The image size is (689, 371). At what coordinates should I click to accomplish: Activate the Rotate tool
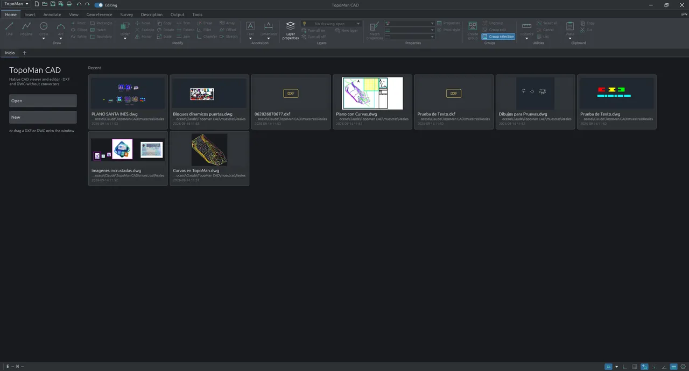click(x=166, y=30)
